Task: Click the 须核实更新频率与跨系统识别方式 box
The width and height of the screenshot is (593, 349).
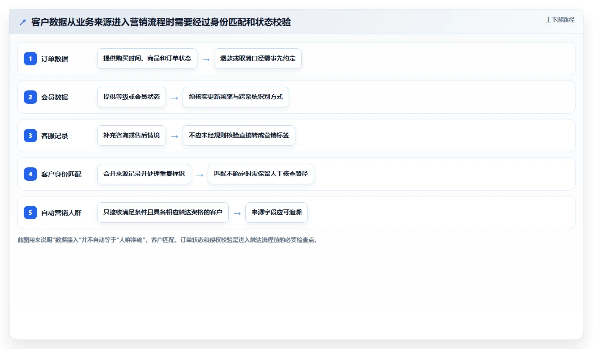Action: point(236,97)
